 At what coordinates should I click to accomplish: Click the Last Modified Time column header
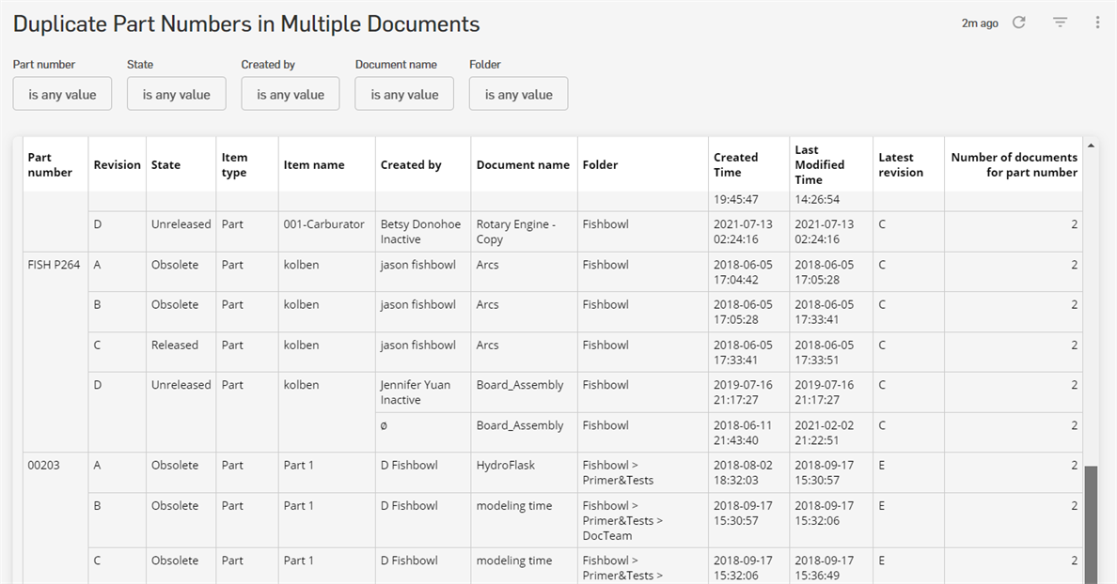[819, 165]
